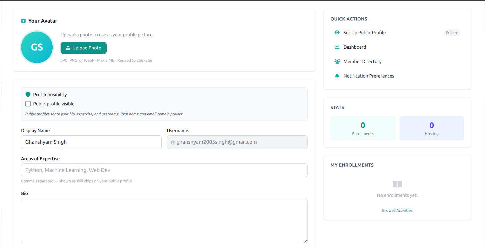This screenshot has height=247, width=485.
Task: Click the eye icon for Set Up Public Profile
Action: pos(337,33)
